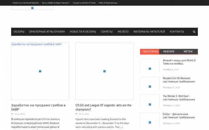
Task: Open Resident Evil HD Remaster системные требования link
Action: point(179,80)
